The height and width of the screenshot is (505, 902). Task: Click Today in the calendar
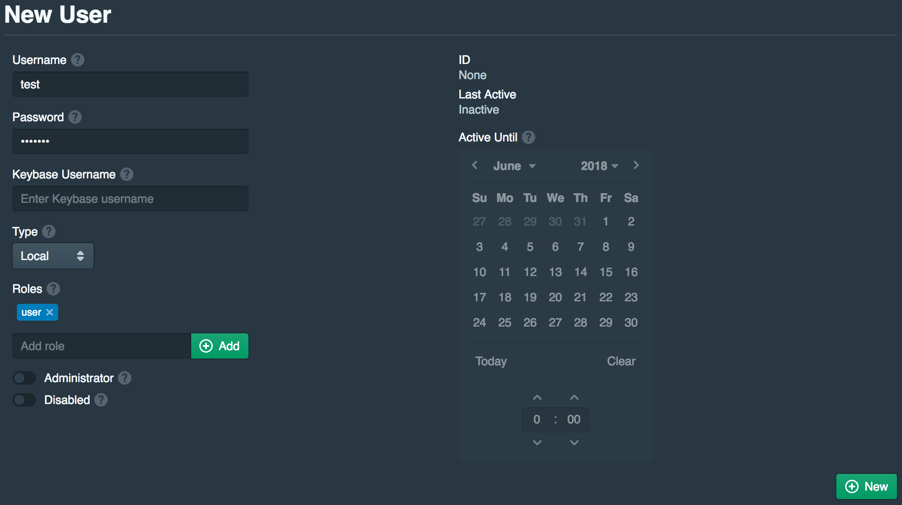491,361
